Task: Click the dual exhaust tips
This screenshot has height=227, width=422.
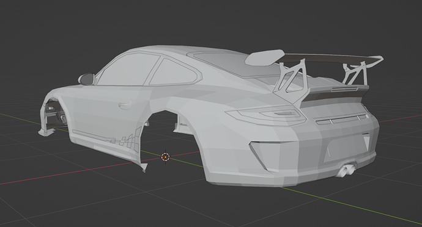Action: click(346, 171)
